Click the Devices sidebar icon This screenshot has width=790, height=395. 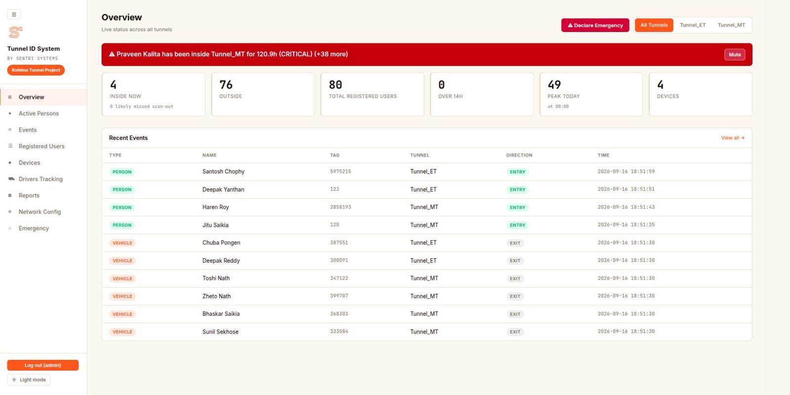[x=10, y=162]
